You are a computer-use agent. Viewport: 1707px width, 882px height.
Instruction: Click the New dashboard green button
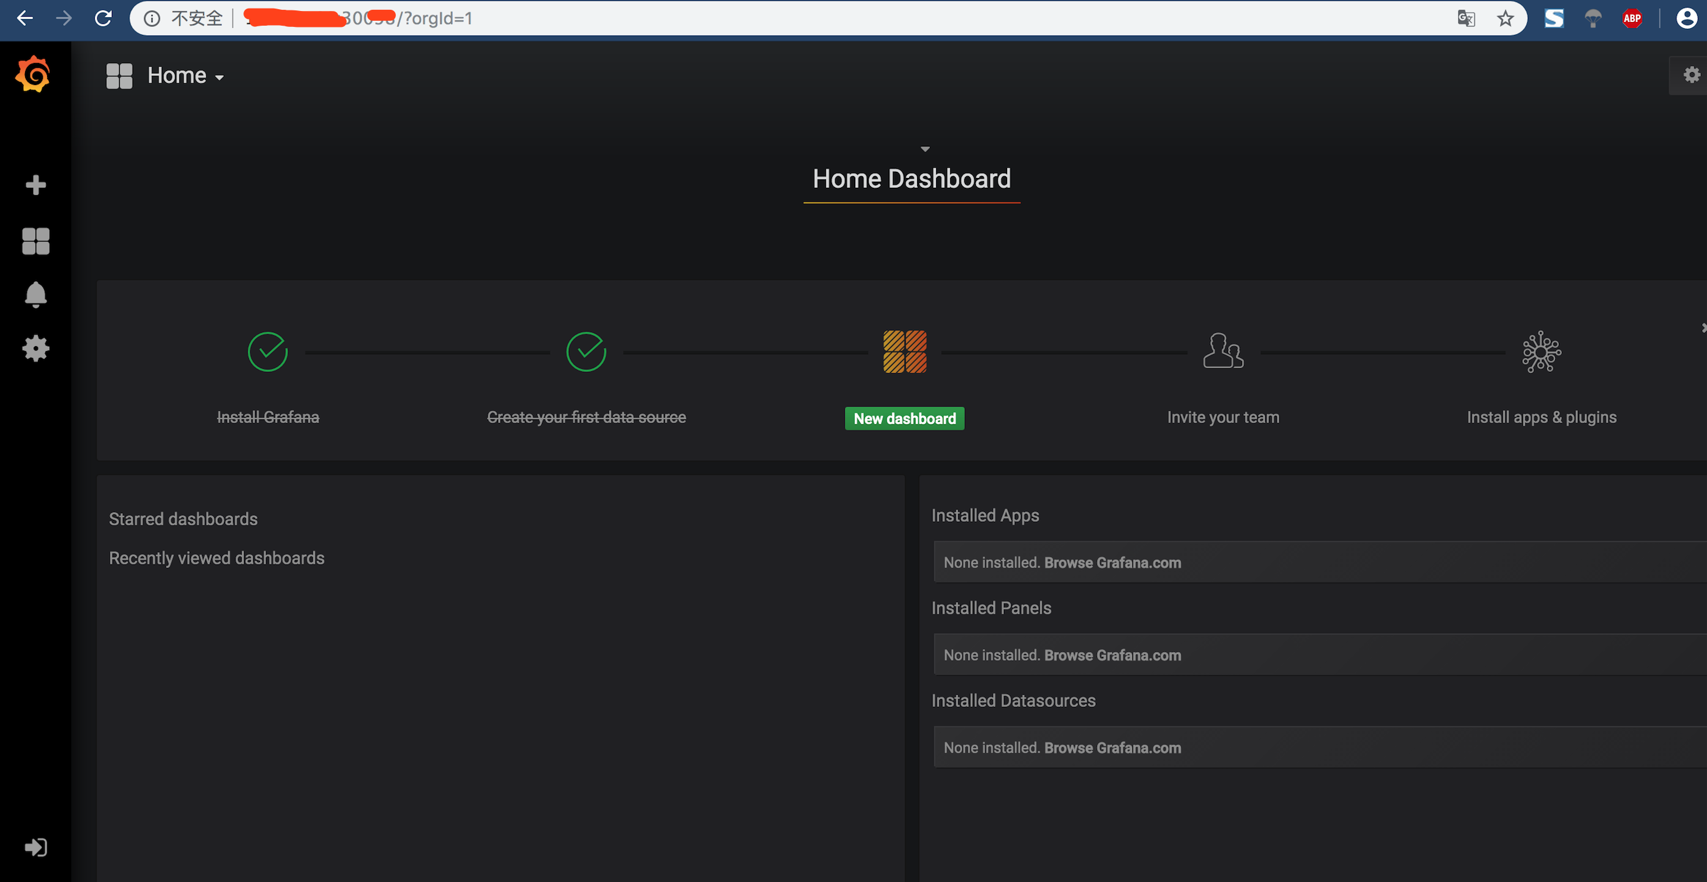point(905,419)
